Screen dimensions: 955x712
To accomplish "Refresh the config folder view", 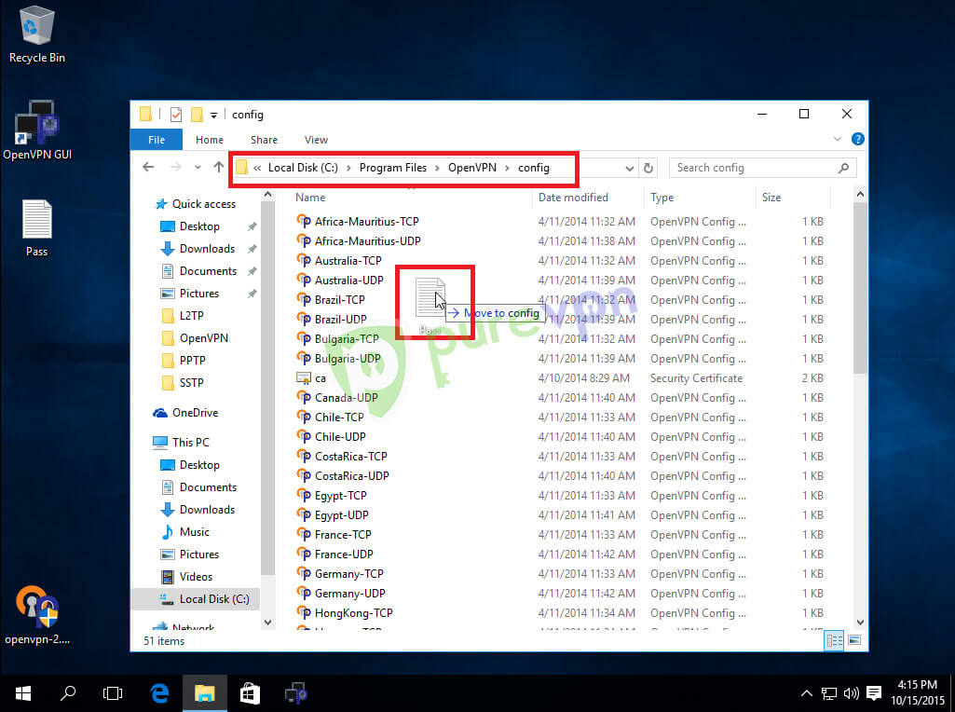I will coord(648,168).
